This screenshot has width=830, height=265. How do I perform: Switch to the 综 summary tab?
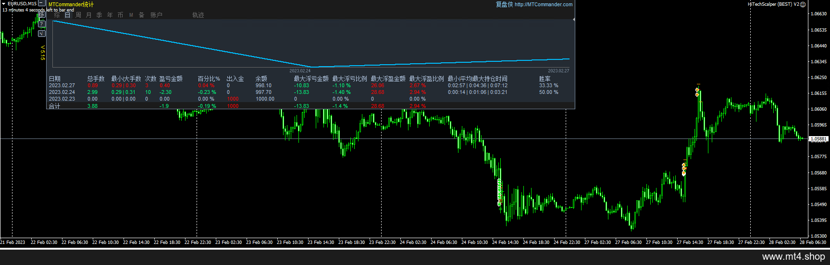[57, 15]
